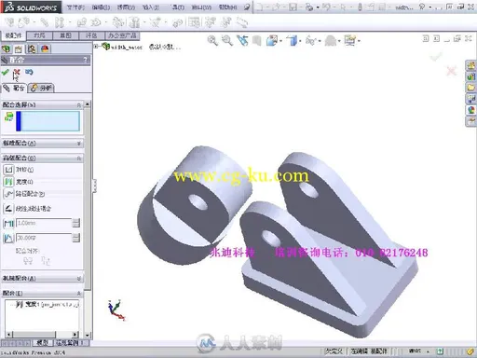Open the 编辑(E) Edit menu
Viewport: 477px width, 358px height.
(101, 7)
